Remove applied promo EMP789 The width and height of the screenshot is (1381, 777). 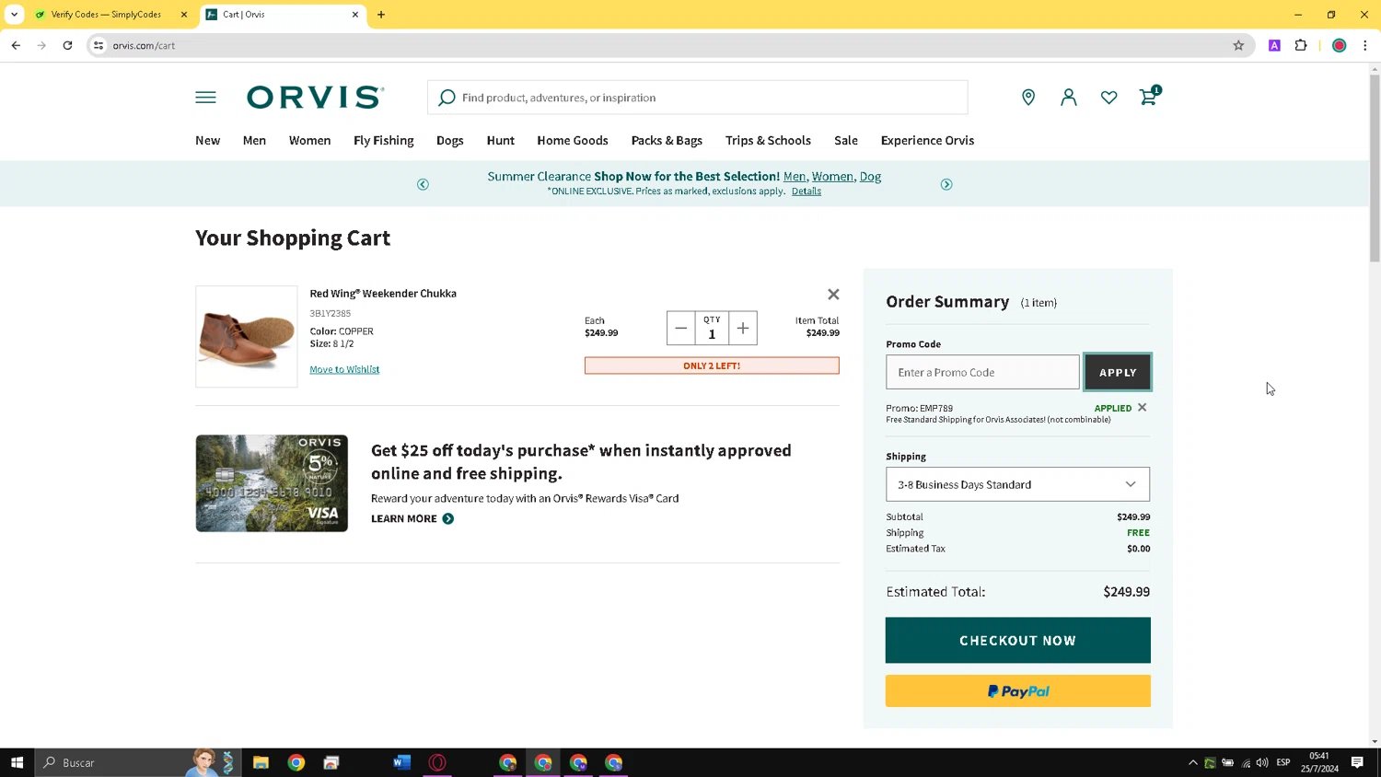click(x=1142, y=407)
